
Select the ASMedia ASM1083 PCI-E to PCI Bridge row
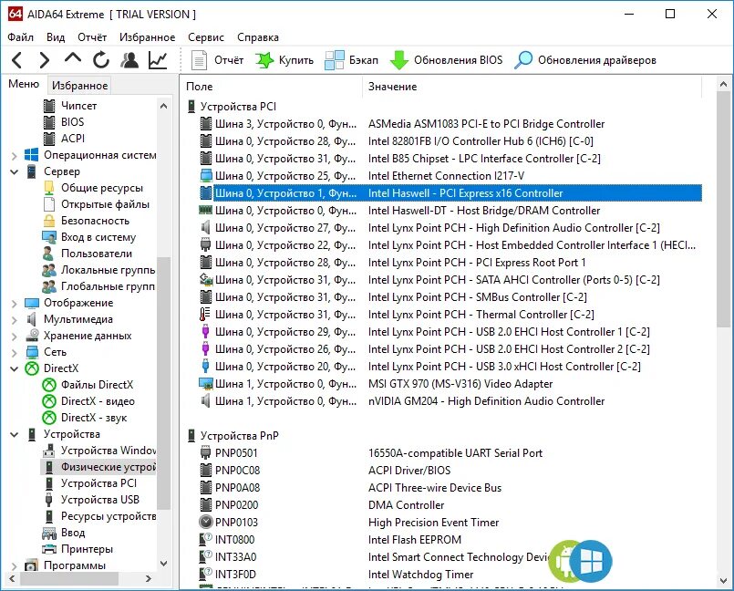[x=450, y=124]
